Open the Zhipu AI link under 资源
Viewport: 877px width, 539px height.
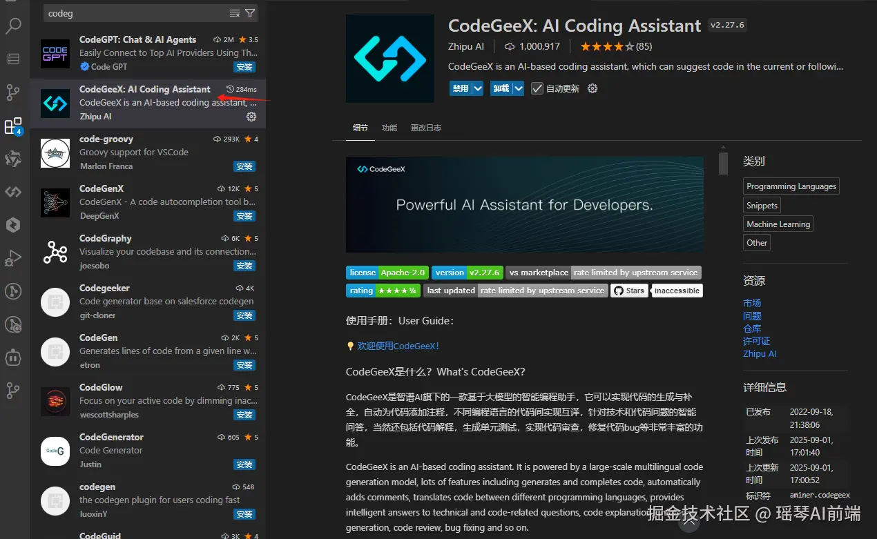(x=760, y=353)
